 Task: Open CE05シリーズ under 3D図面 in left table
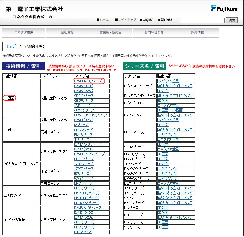point(84,100)
